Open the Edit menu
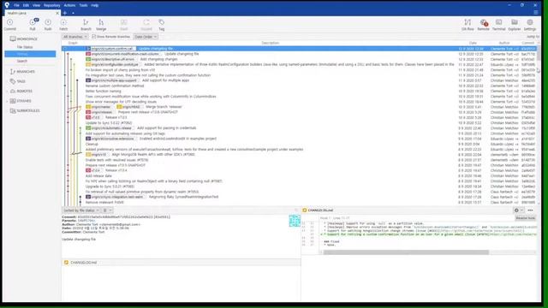The height and width of the screenshot is (308, 548). (26, 5)
